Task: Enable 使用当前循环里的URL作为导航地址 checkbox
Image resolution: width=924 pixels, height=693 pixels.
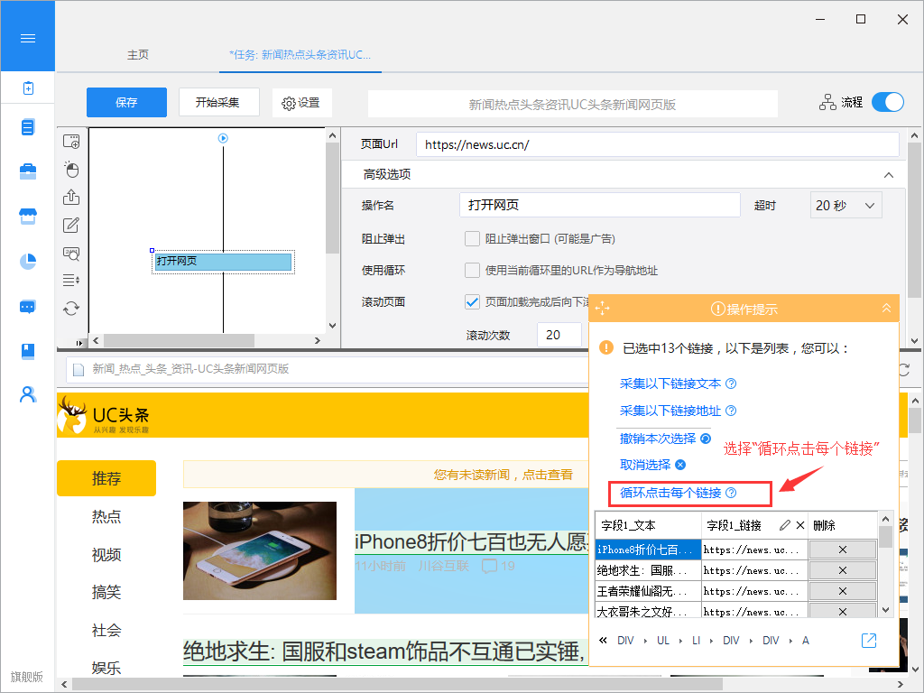Action: [472, 270]
